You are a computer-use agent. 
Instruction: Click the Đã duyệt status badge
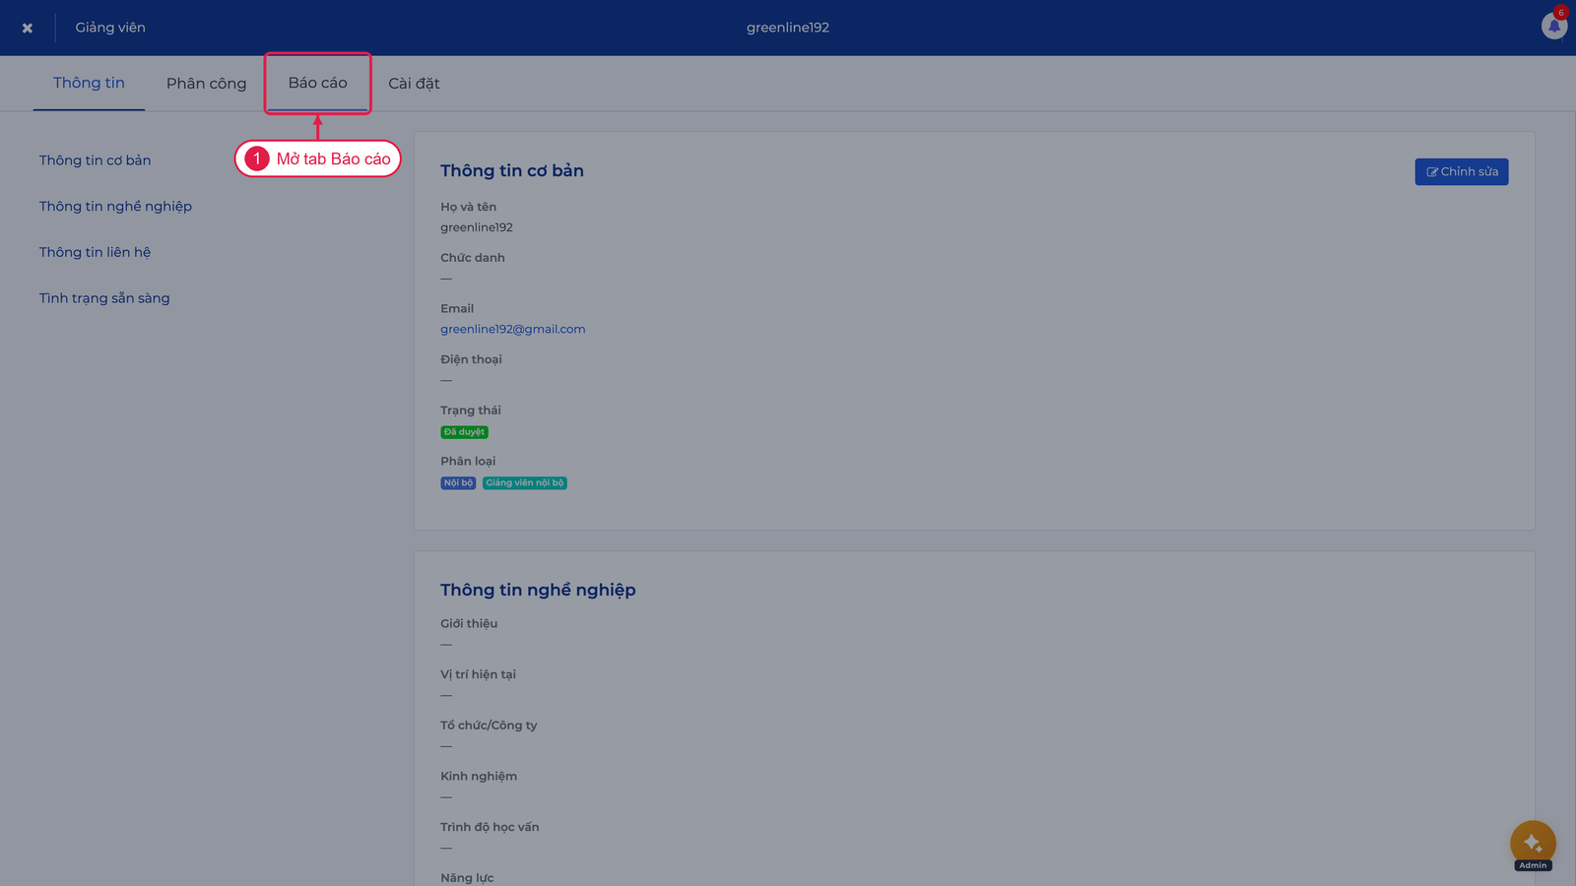point(464,432)
